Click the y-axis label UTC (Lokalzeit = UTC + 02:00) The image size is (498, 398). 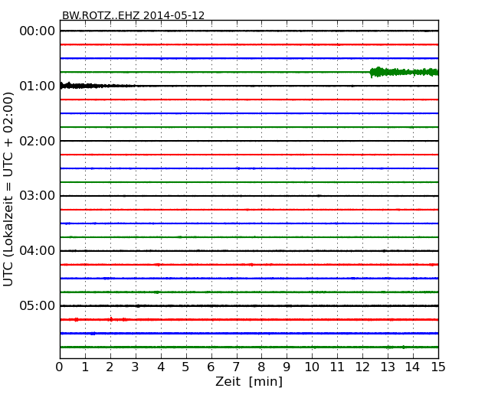click(8, 189)
